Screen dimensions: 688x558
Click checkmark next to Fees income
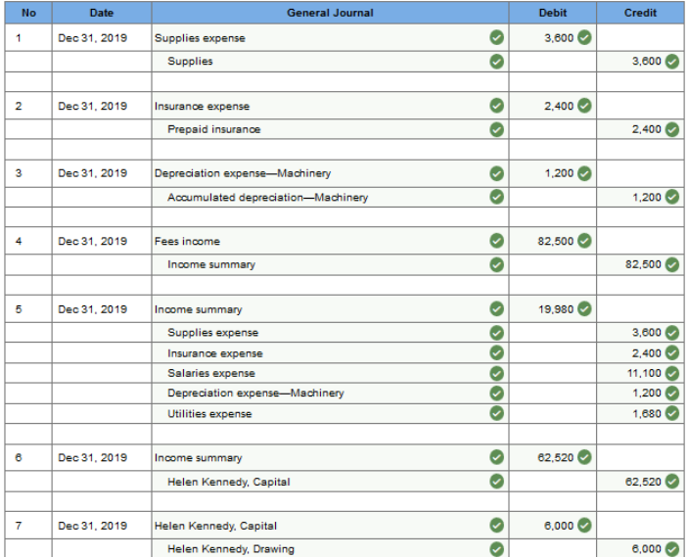coord(497,242)
